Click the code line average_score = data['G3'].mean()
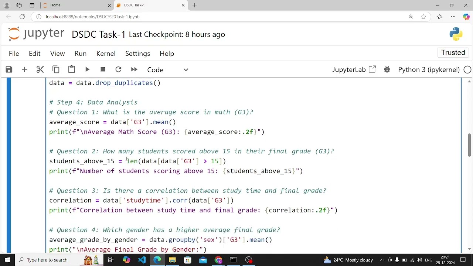The width and height of the screenshot is (473, 266). click(x=113, y=122)
